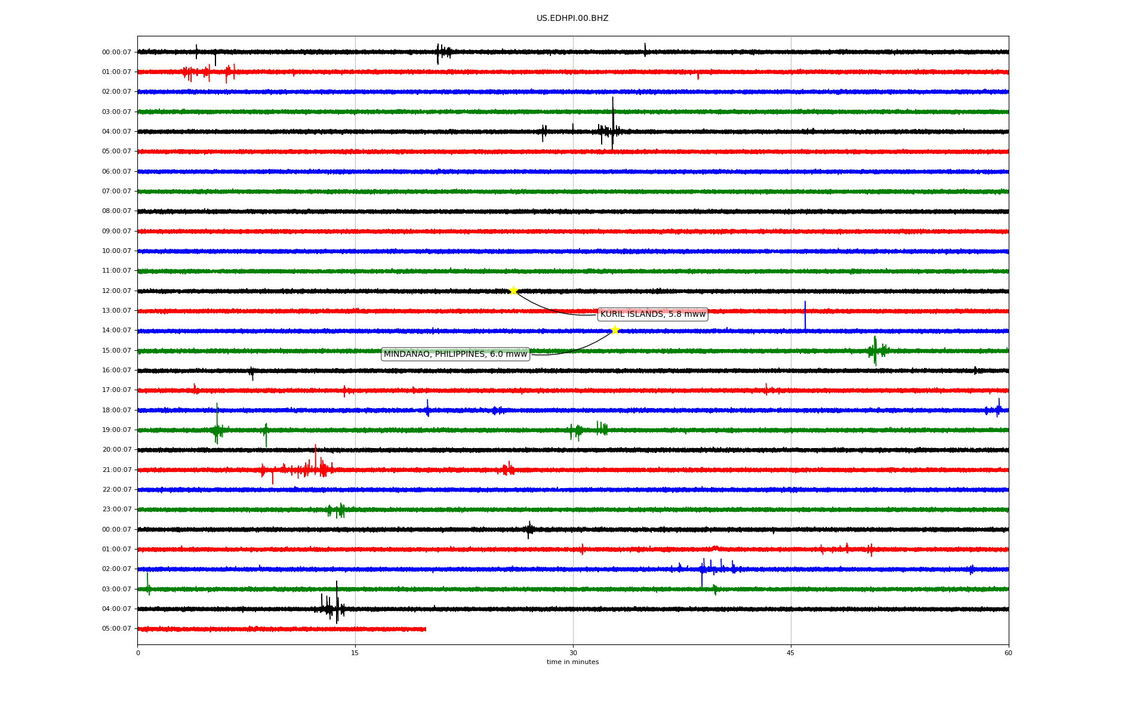
Task: Click the Kuril Islands yellow star marker
Action: pos(513,291)
